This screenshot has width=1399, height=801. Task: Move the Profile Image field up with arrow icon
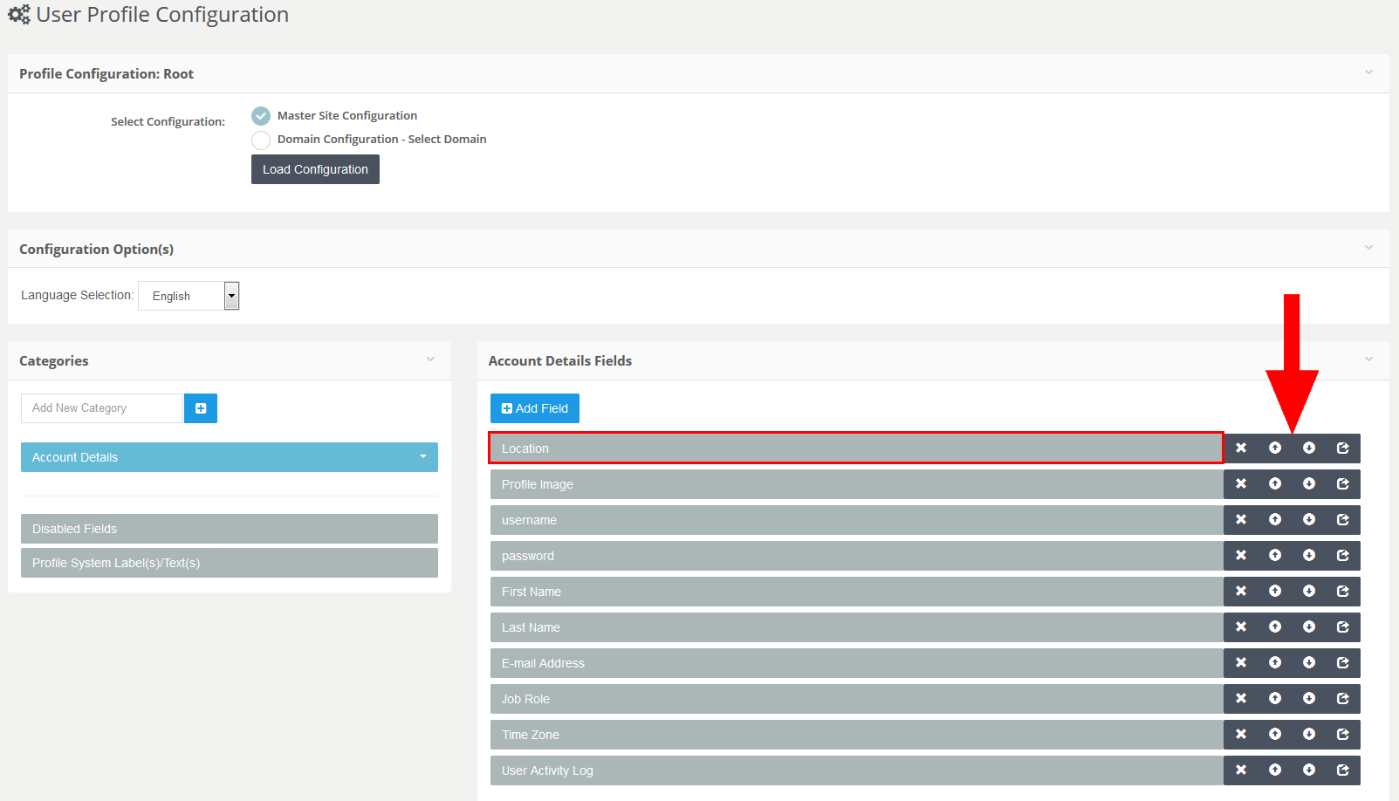click(1275, 483)
